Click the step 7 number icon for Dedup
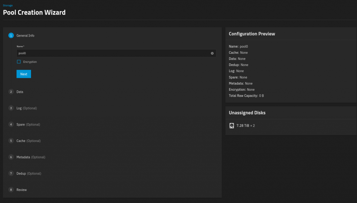This screenshot has height=203, width=357. click(11, 173)
